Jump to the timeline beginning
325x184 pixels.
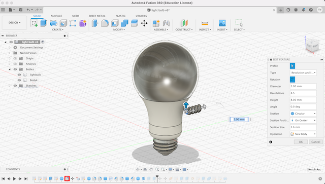click(x=3, y=178)
